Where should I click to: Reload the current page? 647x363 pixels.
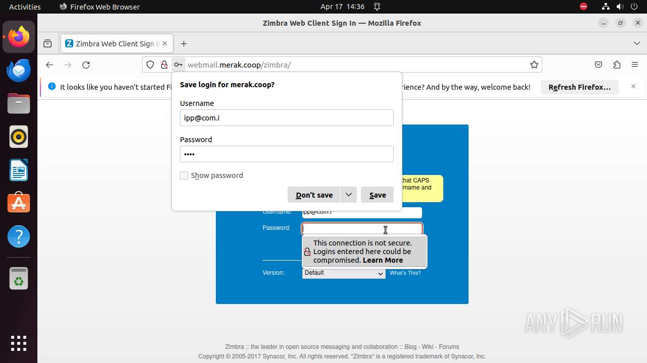point(86,65)
